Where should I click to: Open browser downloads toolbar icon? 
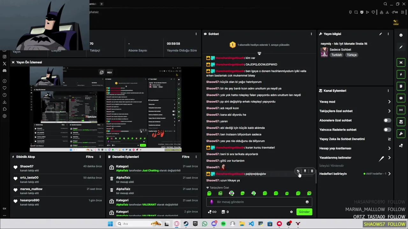pos(387,12)
